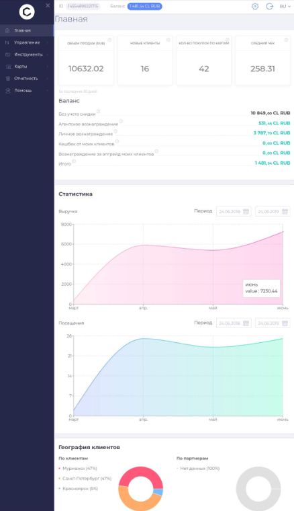Click the Помощь person icon
Screen dimensions: 294x511
tap(8, 91)
